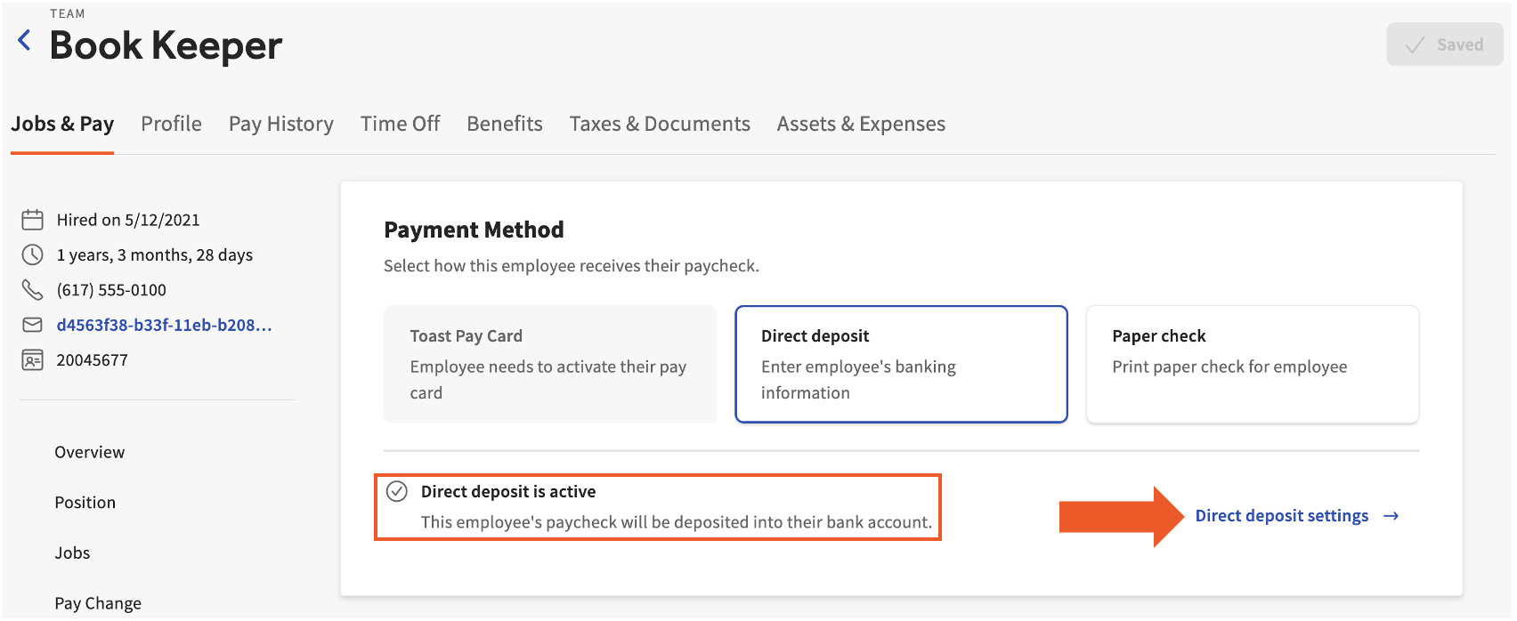Select the Direct deposit payment option

tap(900, 364)
